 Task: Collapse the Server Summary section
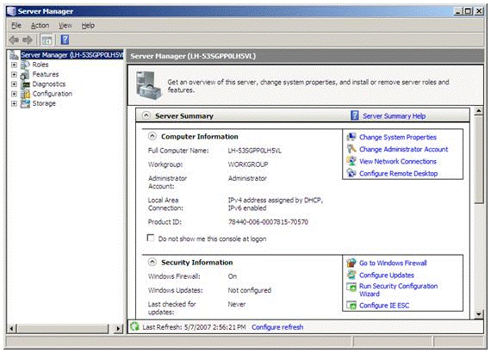[x=146, y=115]
